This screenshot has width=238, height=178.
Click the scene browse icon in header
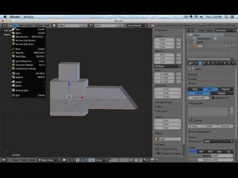pos(91,25)
